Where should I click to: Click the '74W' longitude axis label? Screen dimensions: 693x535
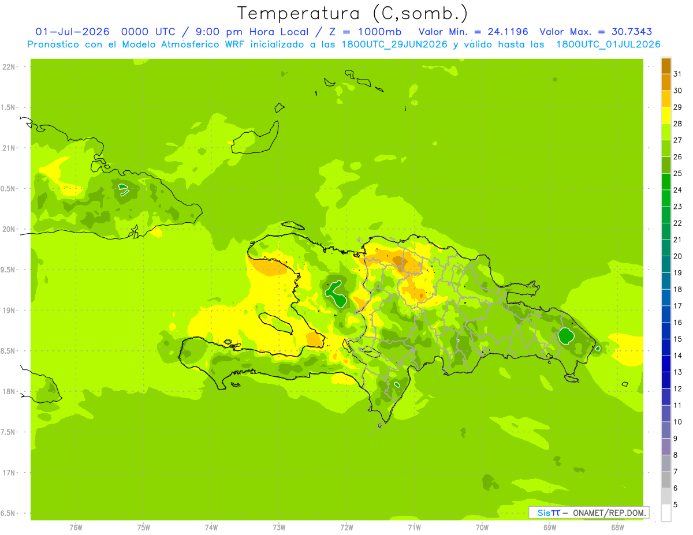pyautogui.click(x=211, y=527)
